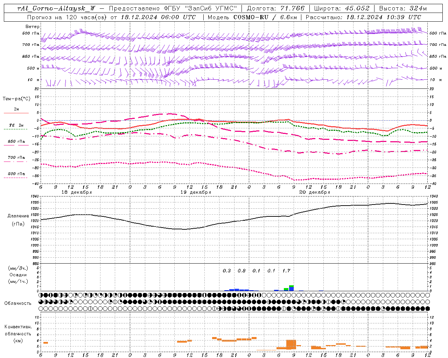
Task: Click the station title rAl_Gorno-Altaysk_W
Action: click(x=57, y=8)
